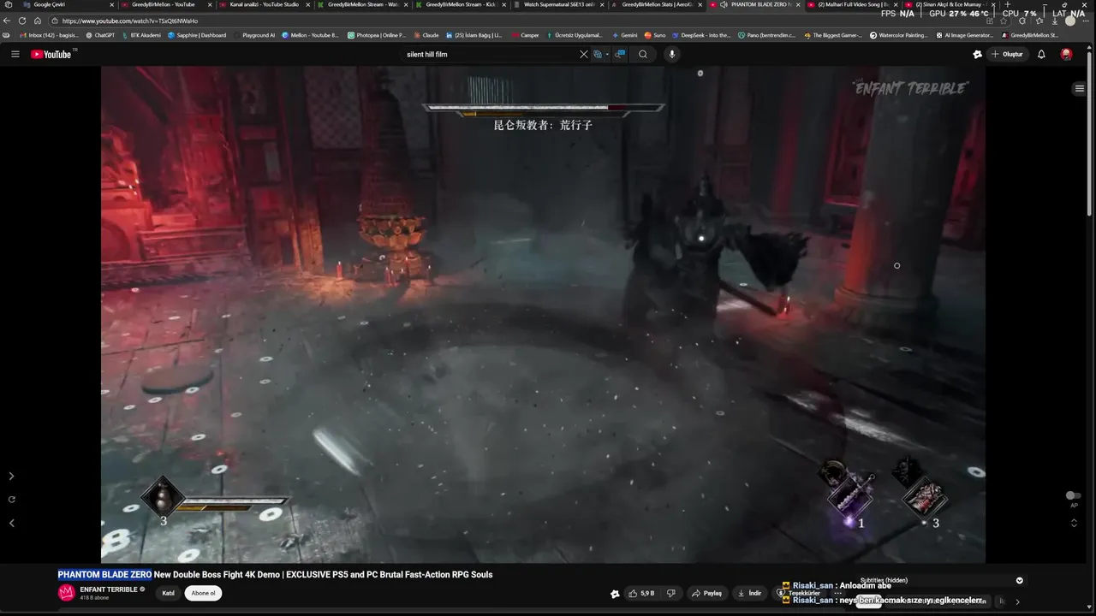Switch to GreedyBirMellon Stats tab
This screenshot has height=616, width=1096.
658,4
